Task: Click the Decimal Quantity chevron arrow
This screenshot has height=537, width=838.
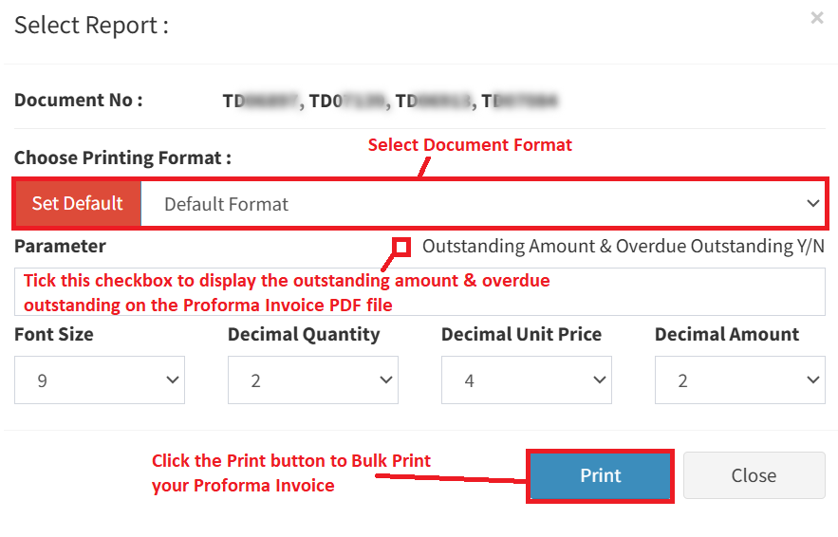Action: pyautogui.click(x=386, y=380)
